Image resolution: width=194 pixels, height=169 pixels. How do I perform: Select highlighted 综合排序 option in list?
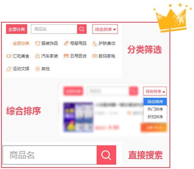coord(155,102)
